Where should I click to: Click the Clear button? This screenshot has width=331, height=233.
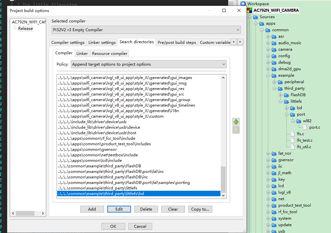[173, 209]
